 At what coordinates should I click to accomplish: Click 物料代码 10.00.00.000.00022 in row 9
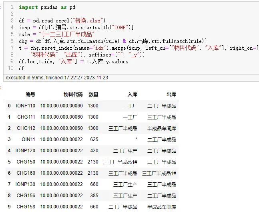[61, 207]
